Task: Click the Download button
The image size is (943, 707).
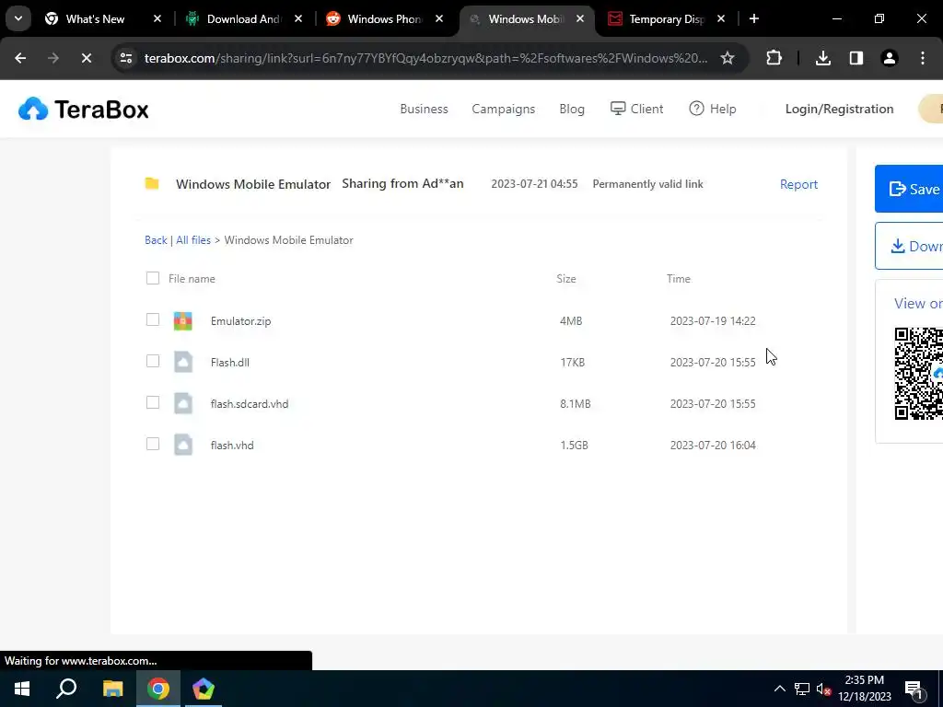Action: (909, 246)
